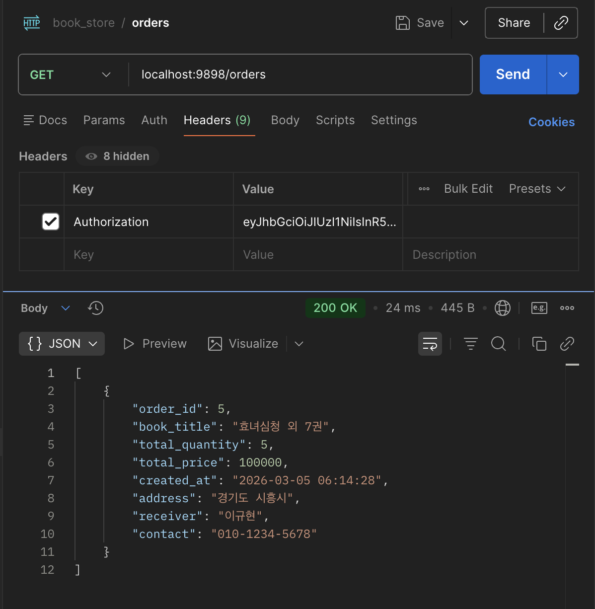This screenshot has height=609, width=595.
Task: Click the request URL input field
Action: click(x=298, y=75)
